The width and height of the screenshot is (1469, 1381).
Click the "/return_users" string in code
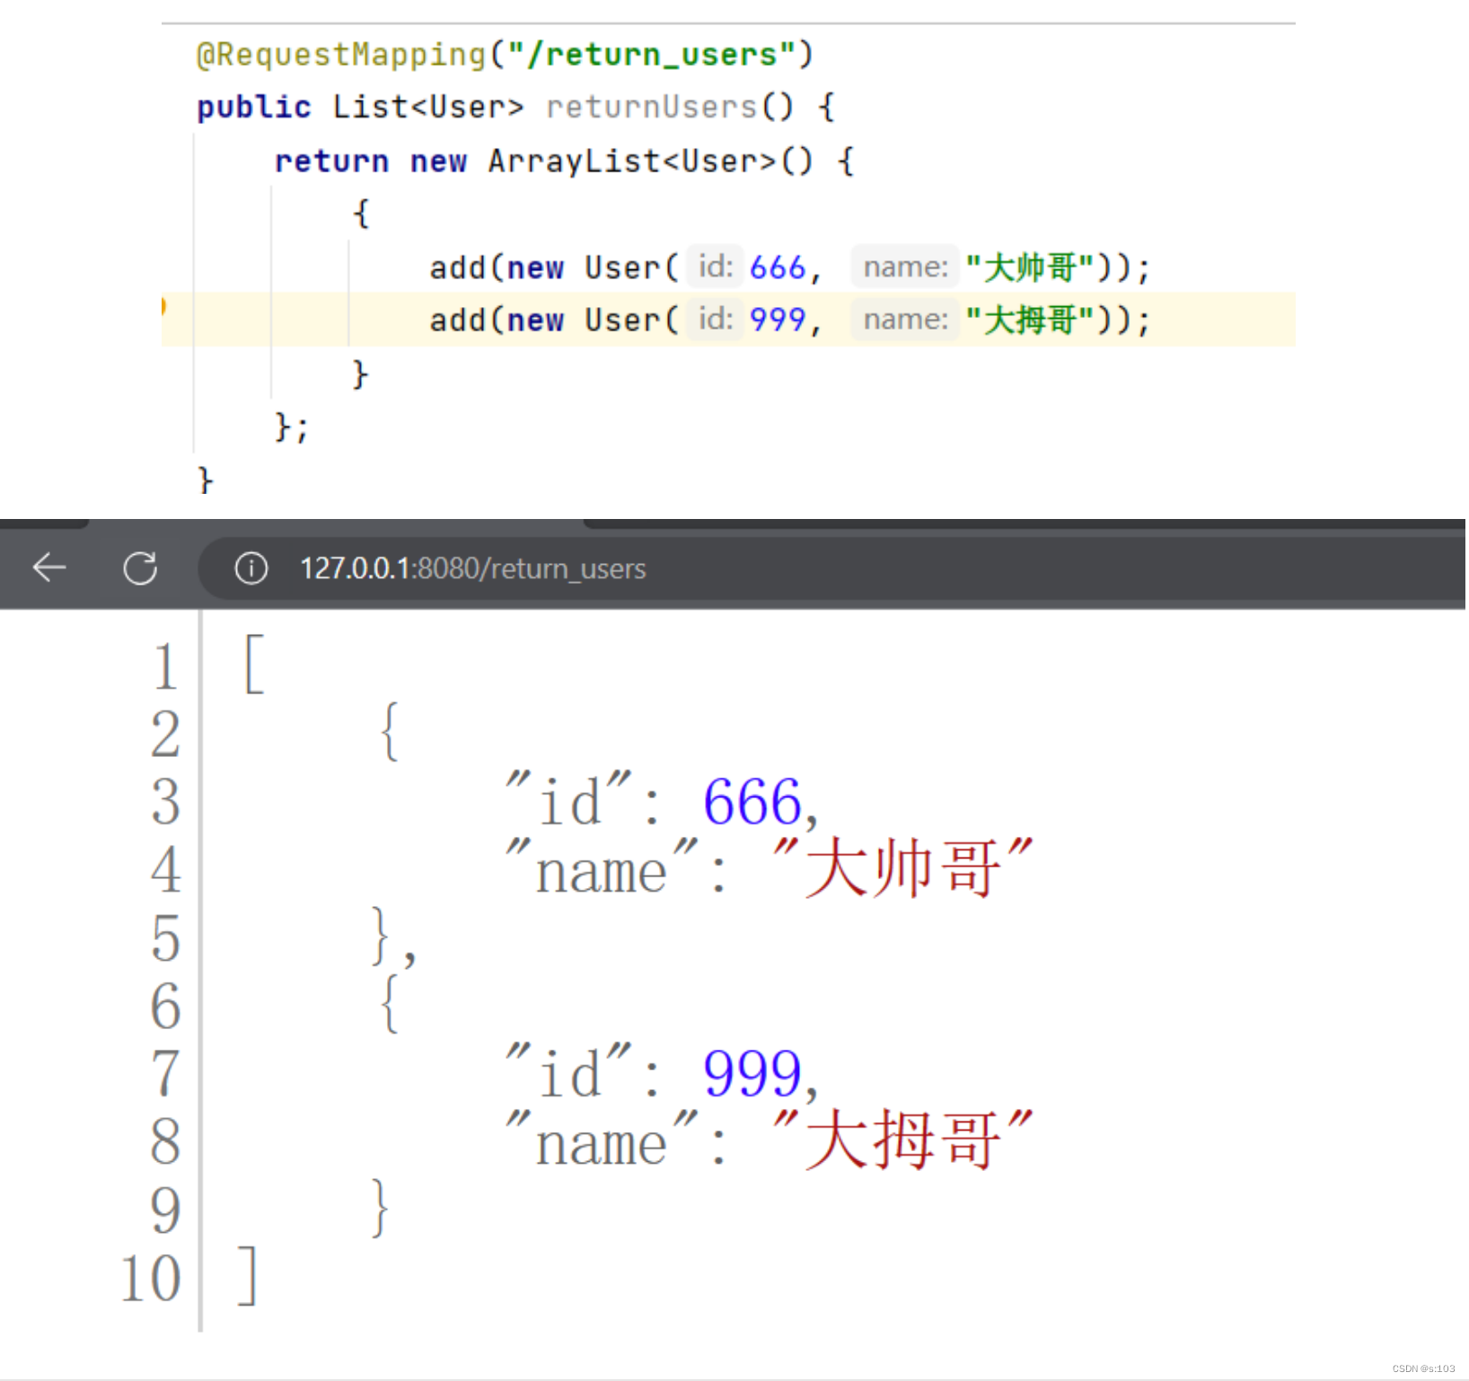[651, 55]
